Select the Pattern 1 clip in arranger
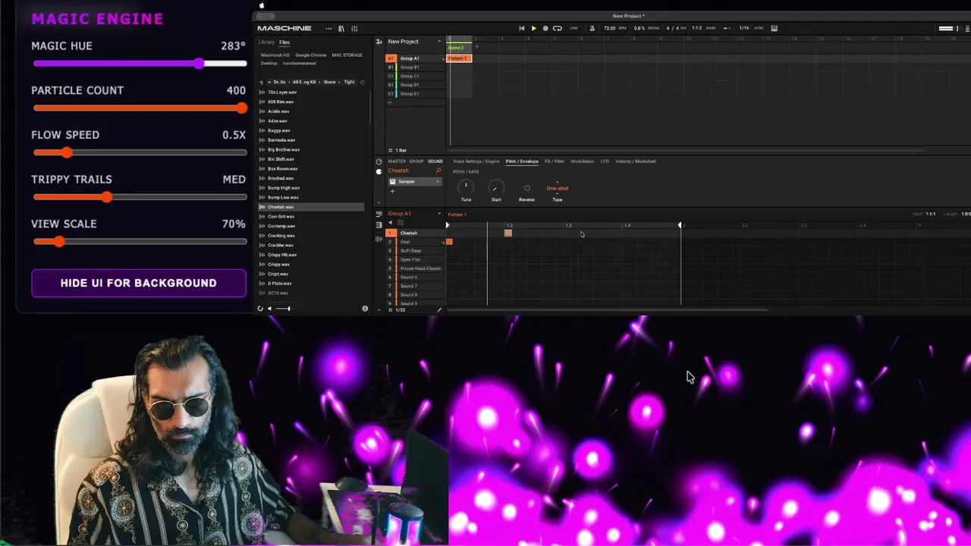This screenshot has height=546, width=971. [x=459, y=58]
